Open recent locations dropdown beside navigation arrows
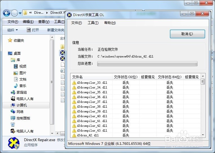This screenshot has height=153, width=215. 20,13
